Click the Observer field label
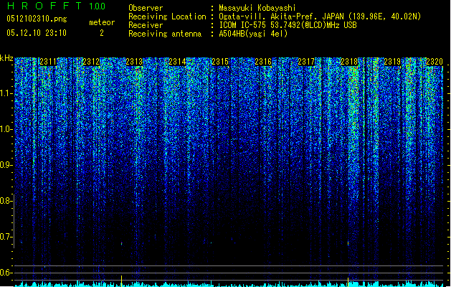The width and height of the screenshot is (451, 287). tap(146, 8)
